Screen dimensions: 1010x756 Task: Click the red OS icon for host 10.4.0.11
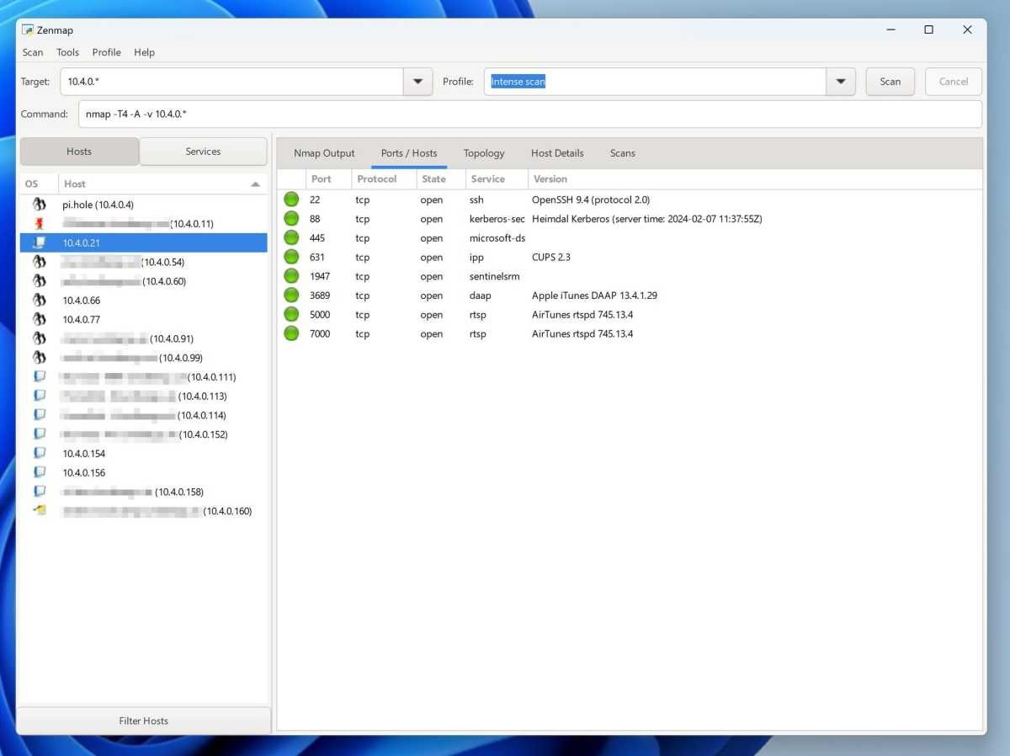click(39, 224)
